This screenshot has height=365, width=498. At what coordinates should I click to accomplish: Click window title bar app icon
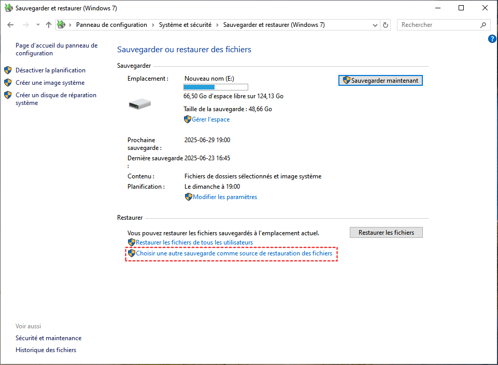(9, 8)
